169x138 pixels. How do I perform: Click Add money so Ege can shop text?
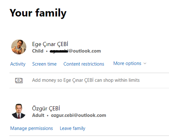coord(86,80)
